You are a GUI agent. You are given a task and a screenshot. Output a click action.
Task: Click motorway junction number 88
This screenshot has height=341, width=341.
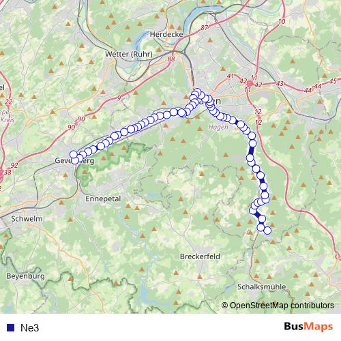(x=171, y=59)
